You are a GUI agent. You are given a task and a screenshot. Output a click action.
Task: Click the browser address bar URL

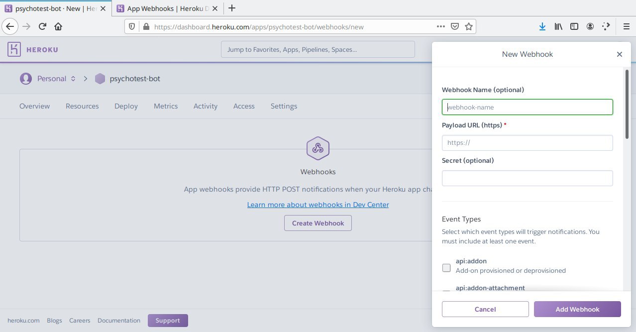[259, 27]
